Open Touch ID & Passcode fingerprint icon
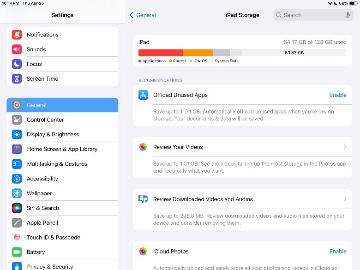Image resolution: width=360 pixels, height=270 pixels. tap(17, 238)
